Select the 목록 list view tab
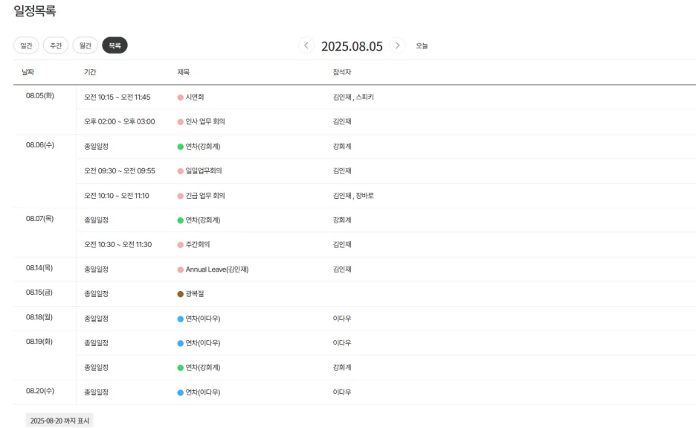The image size is (696, 428). coord(115,45)
